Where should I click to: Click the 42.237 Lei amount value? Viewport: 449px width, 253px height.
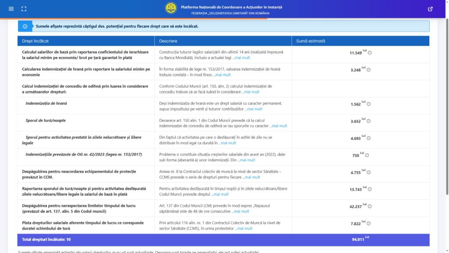click(355, 206)
